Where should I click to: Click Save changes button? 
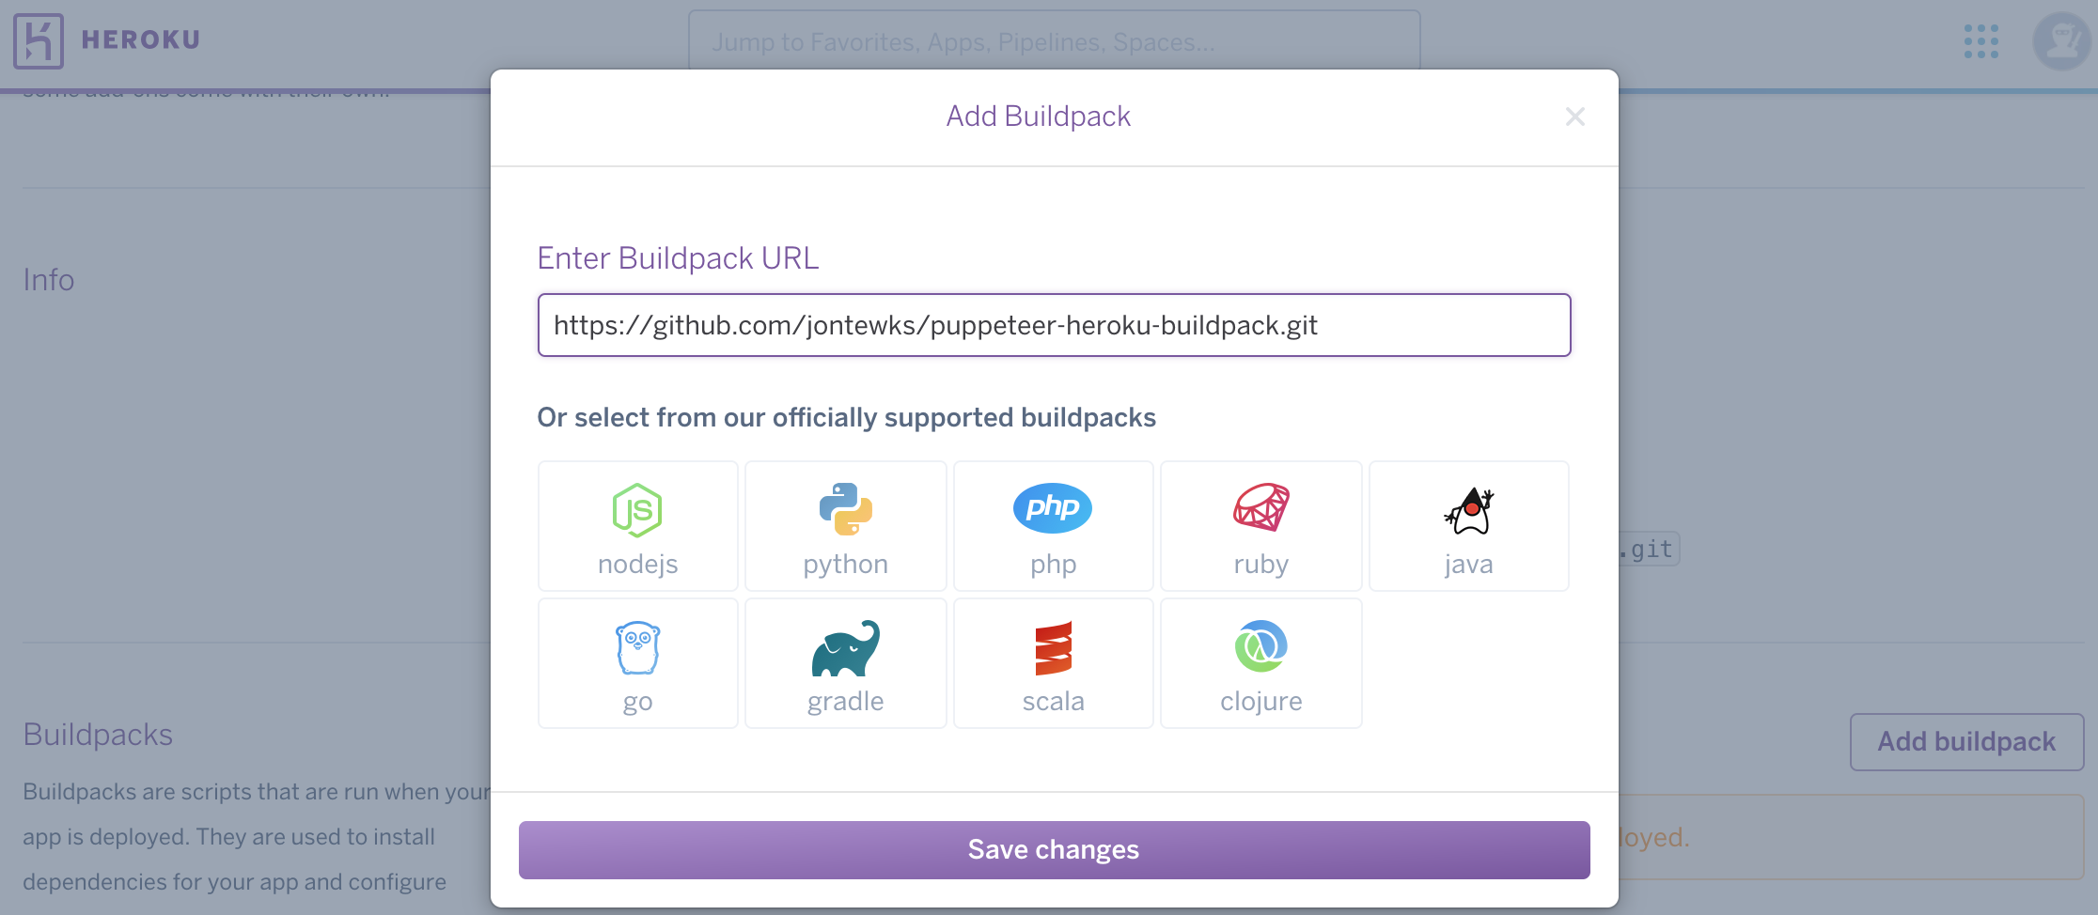coord(1054,850)
